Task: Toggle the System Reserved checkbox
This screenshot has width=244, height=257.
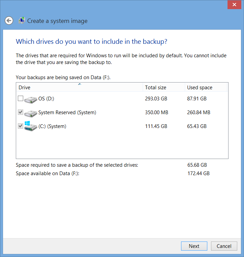Action: (21, 113)
